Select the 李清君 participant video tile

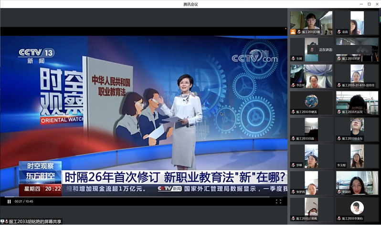pos(357,183)
